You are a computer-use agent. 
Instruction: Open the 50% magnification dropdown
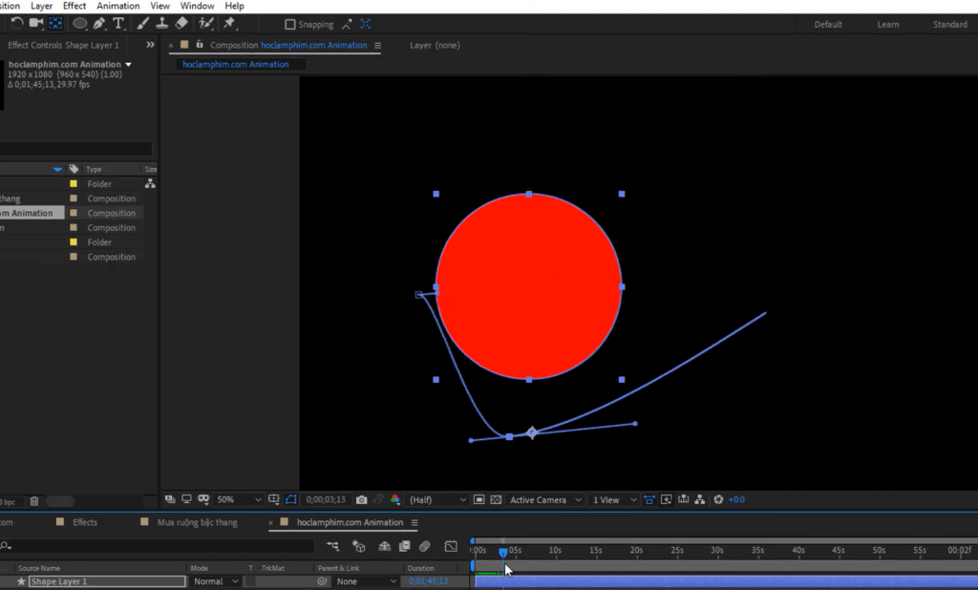tap(239, 499)
